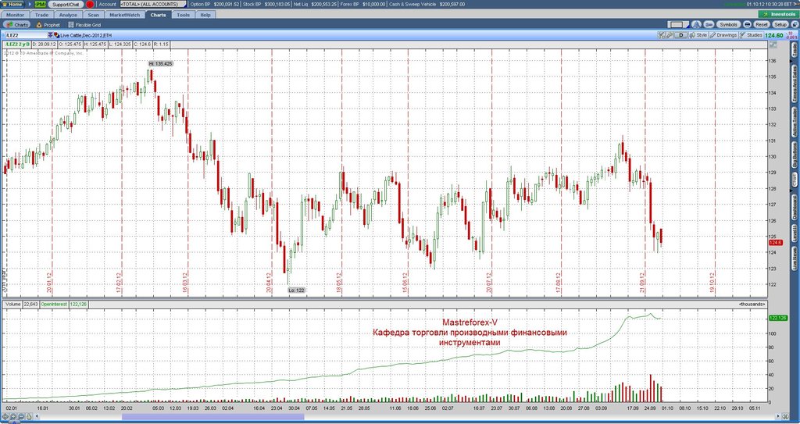Click the symbol link color icon
This screenshot has height=424, width=800.
click(56, 35)
